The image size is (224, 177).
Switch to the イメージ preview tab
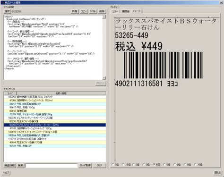137,11
